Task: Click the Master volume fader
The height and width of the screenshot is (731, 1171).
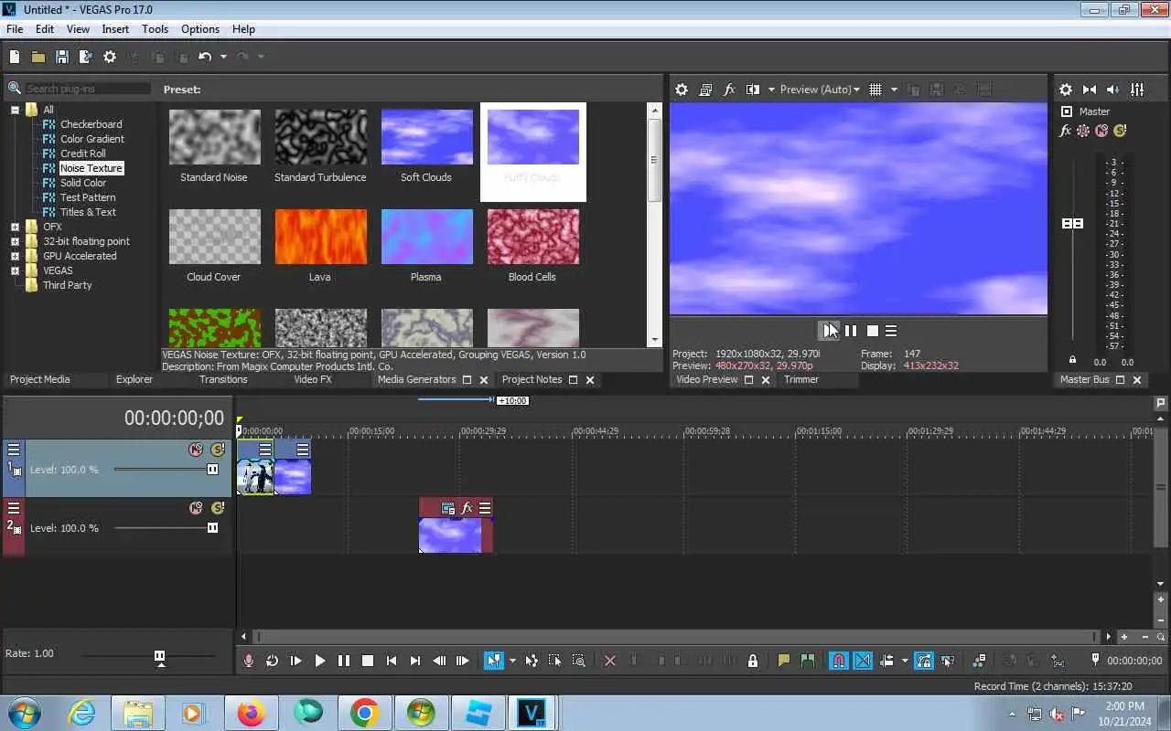Action: click(x=1072, y=224)
